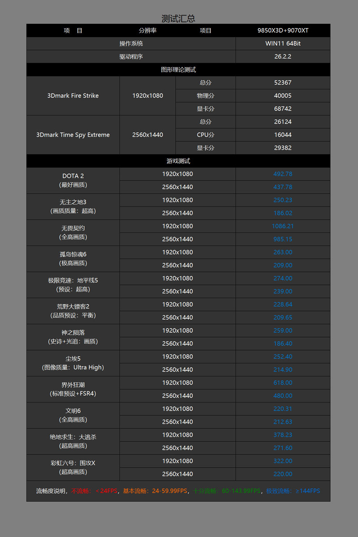Click the 图形理论测试 section header
358x537 pixels.
tap(178, 70)
